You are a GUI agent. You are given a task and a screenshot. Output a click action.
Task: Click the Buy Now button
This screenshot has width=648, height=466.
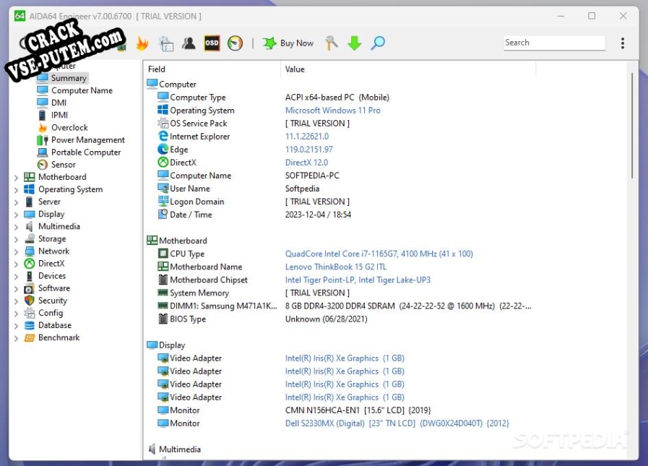pos(288,43)
